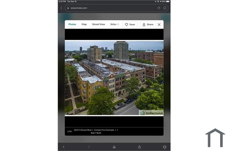Open the Street View tab
Viewport: 229px width, 151px height.
[x=98, y=24]
